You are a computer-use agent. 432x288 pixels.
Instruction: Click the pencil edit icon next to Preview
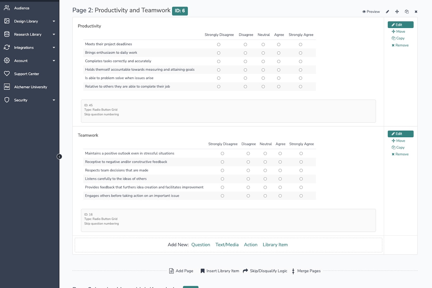pyautogui.click(x=387, y=11)
